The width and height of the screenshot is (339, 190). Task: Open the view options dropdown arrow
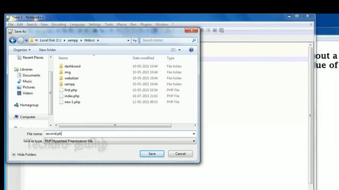180,50
